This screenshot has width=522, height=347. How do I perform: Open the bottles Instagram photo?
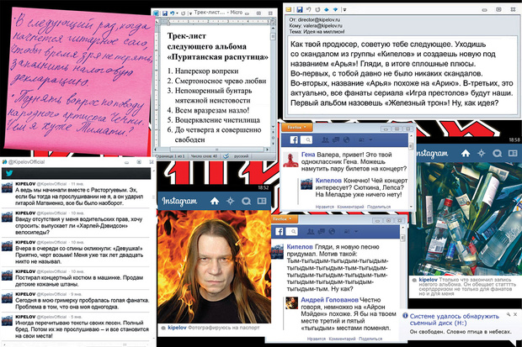click(x=465, y=218)
